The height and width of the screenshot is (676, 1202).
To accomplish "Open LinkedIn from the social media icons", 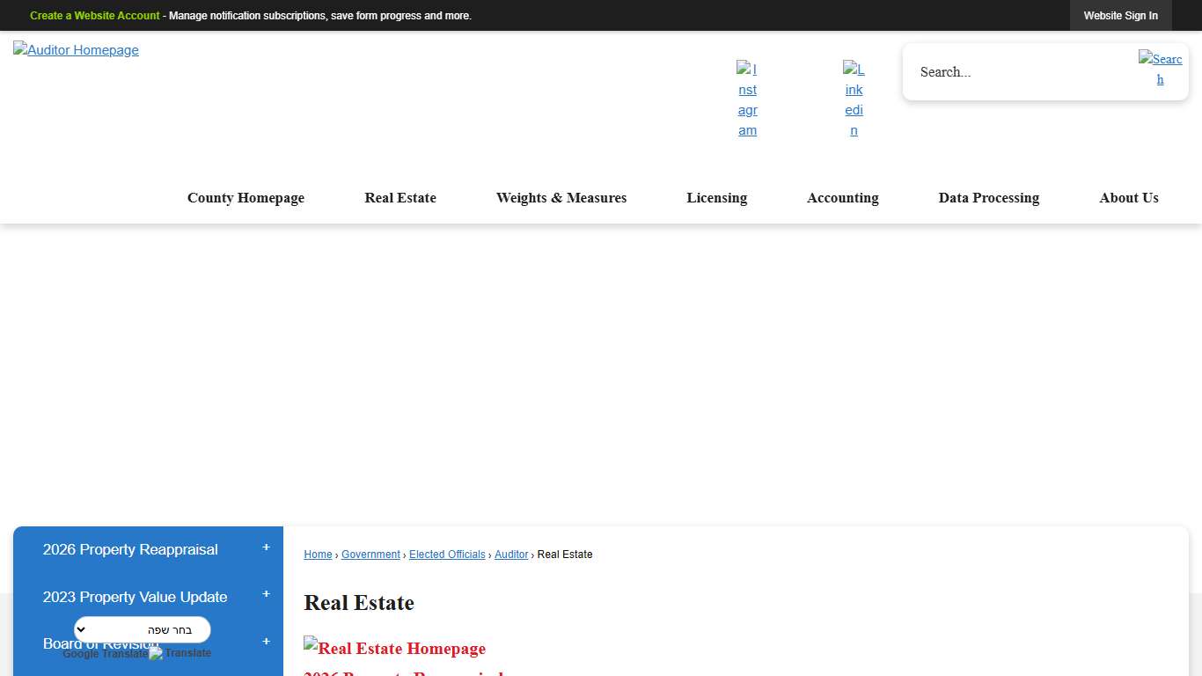I will pos(854,99).
